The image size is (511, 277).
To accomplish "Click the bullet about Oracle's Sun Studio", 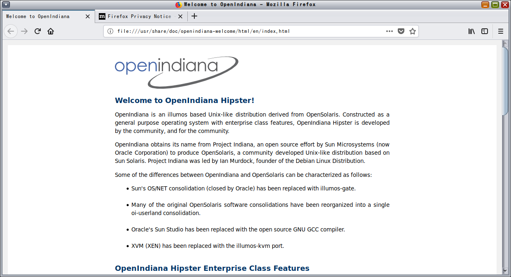I will [x=238, y=229].
